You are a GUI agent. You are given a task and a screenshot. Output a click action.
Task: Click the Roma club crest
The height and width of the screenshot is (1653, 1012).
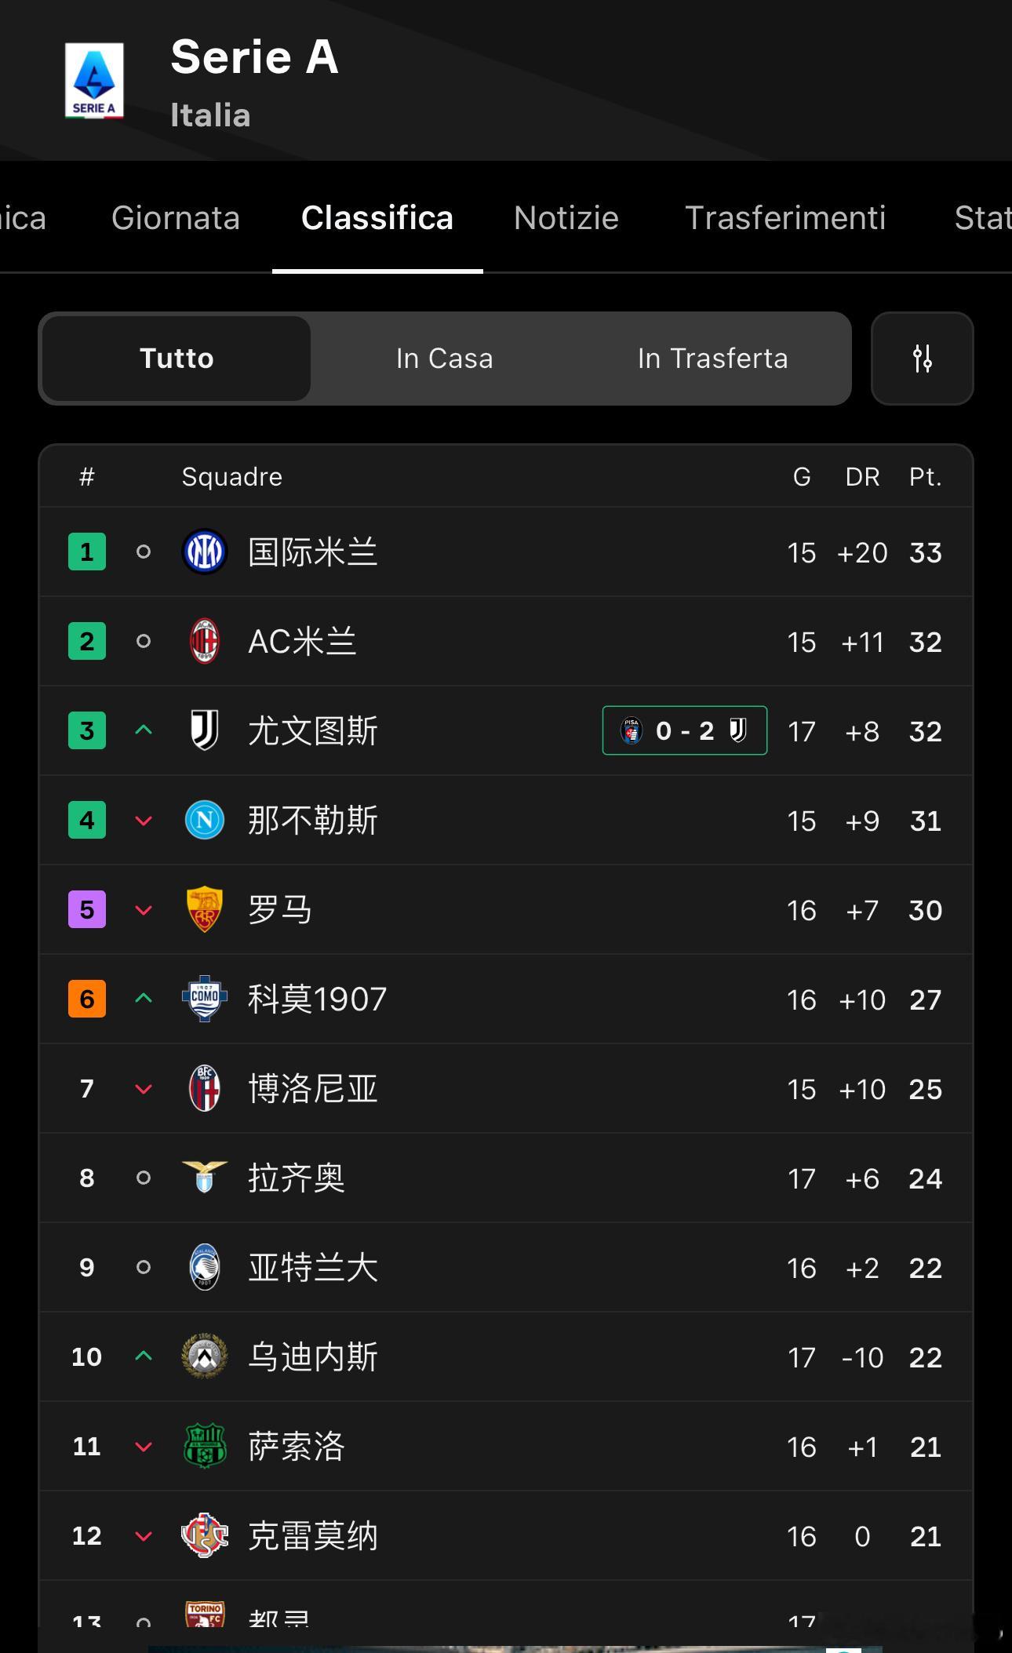pyautogui.click(x=204, y=910)
